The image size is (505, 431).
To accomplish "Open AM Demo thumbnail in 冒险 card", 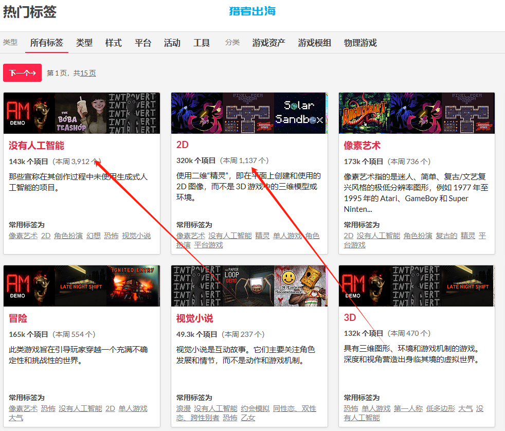I will pyautogui.click(x=29, y=286).
